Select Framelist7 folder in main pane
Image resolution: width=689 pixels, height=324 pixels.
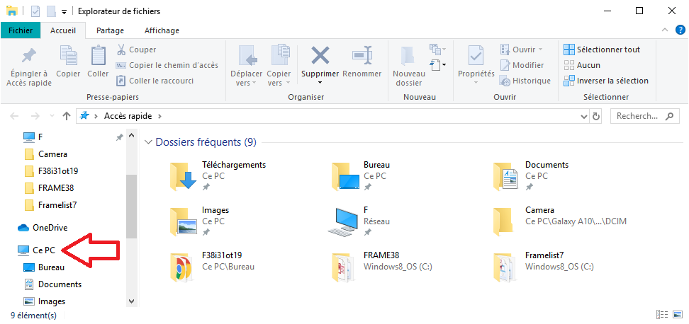544,267
